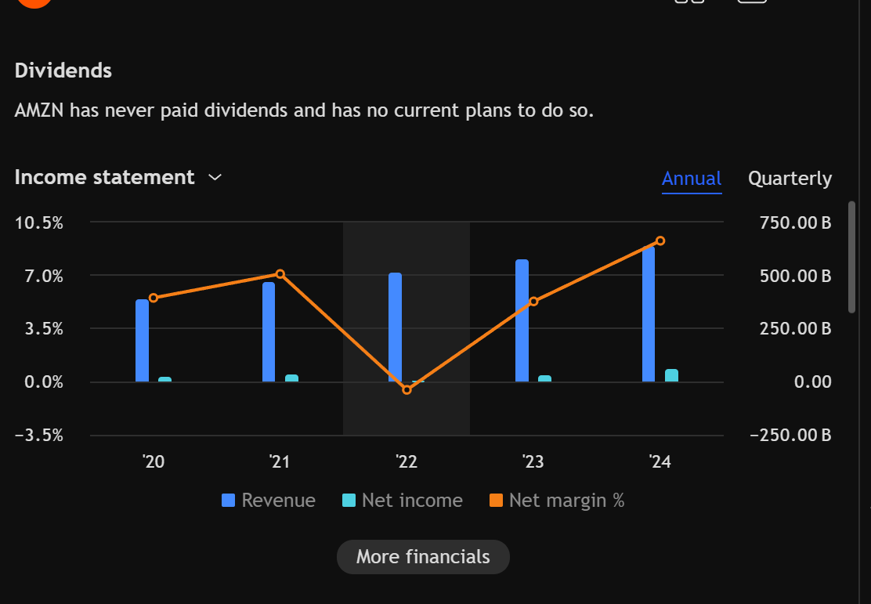Image resolution: width=871 pixels, height=604 pixels.
Task: Click the '23 year axis label
Action: tap(533, 461)
